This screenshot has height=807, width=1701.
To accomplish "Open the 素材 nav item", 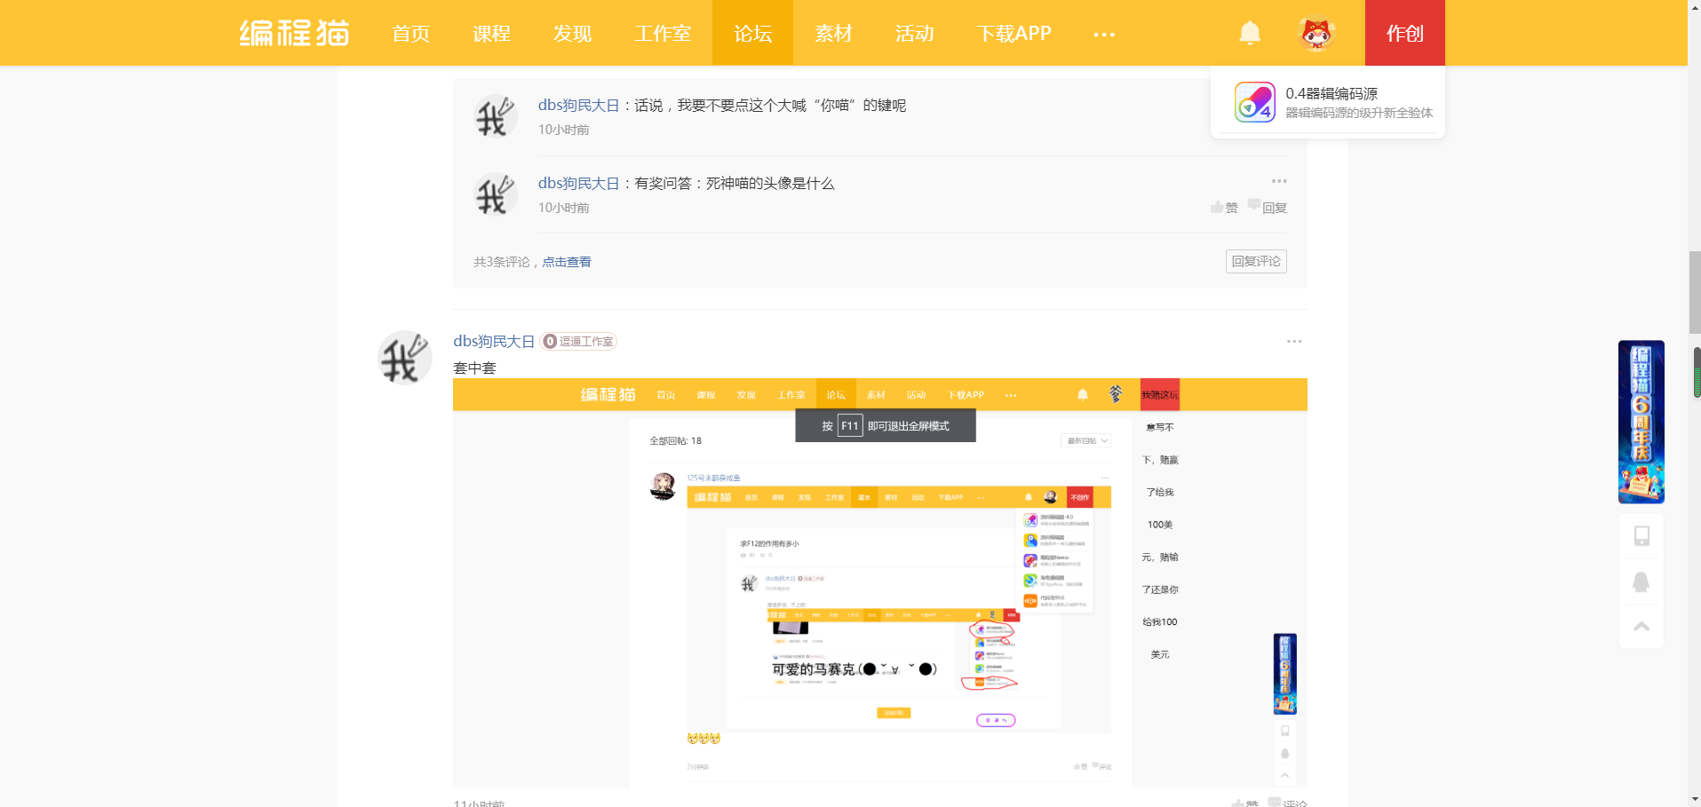I will [x=833, y=34].
